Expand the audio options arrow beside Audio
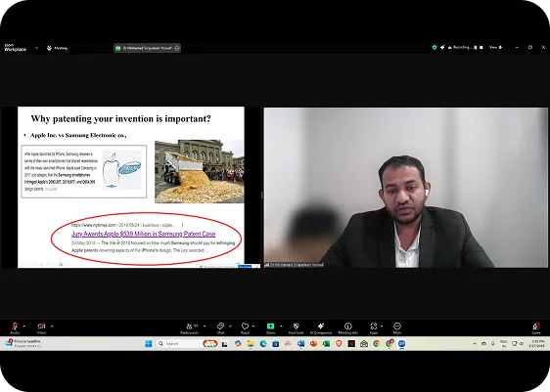 point(23,327)
